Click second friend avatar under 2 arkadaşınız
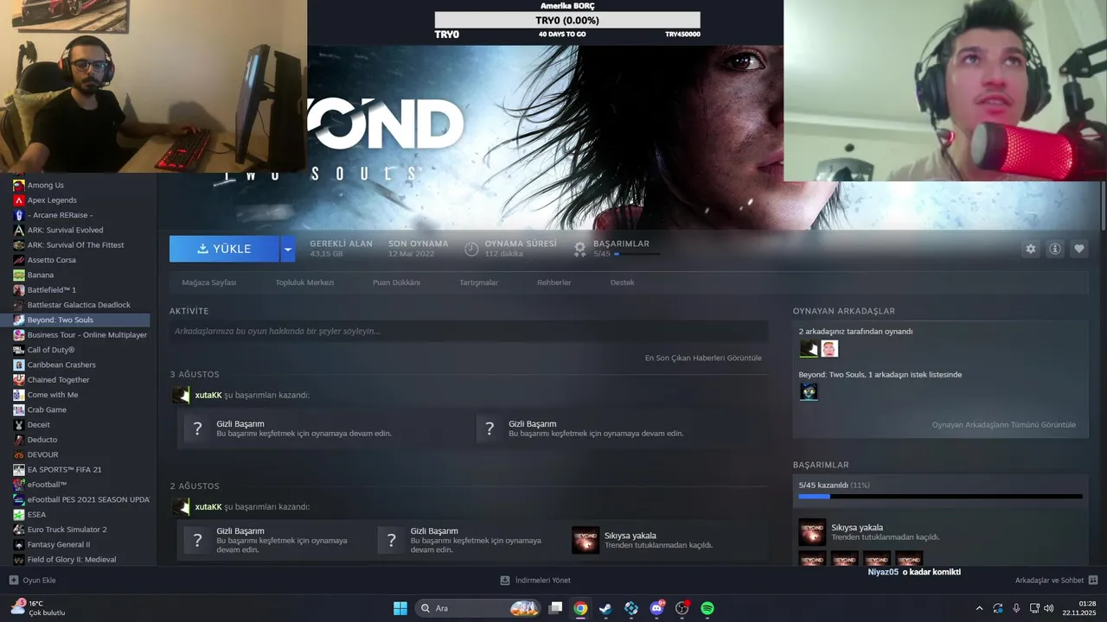The height and width of the screenshot is (622, 1107). point(829,348)
